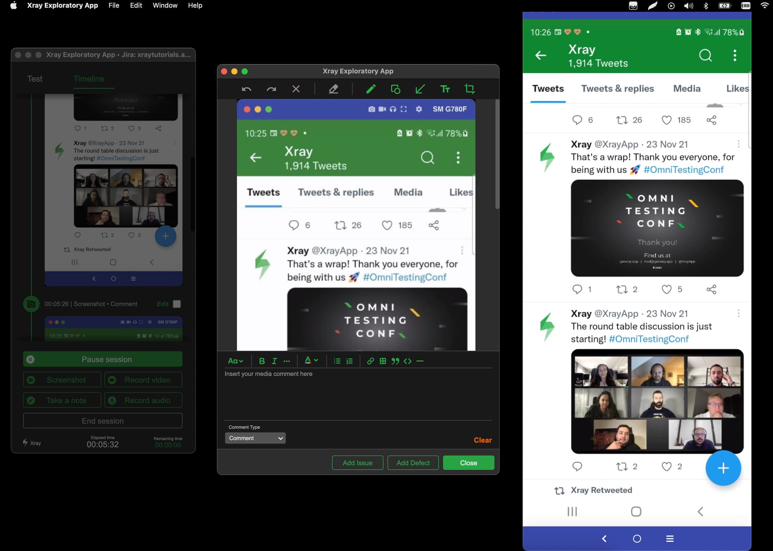Viewport: 773px width, 551px height.
Task: Open the text style Aa dropdown
Action: (236, 361)
